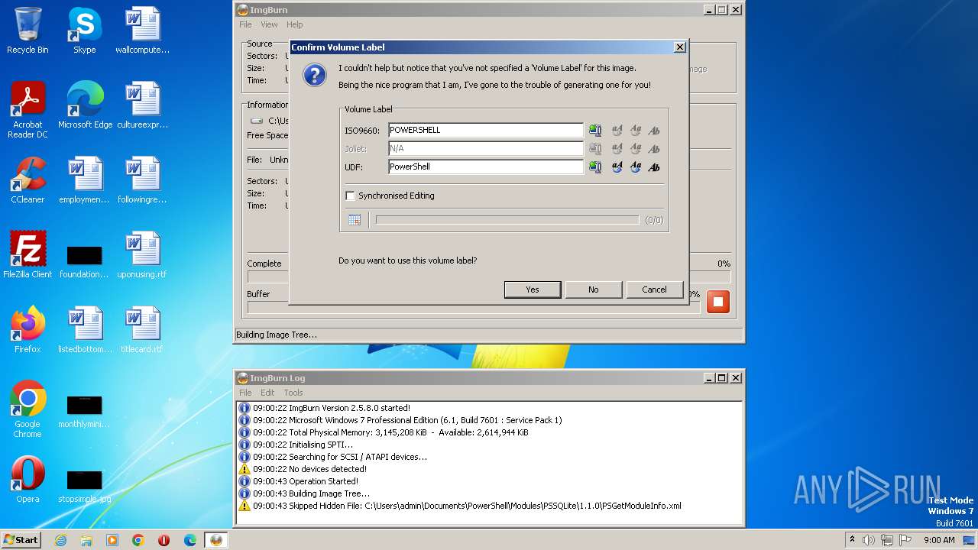Click the ImgBurn taskbar button
Viewport: 978px width, 550px height.
coord(216,540)
